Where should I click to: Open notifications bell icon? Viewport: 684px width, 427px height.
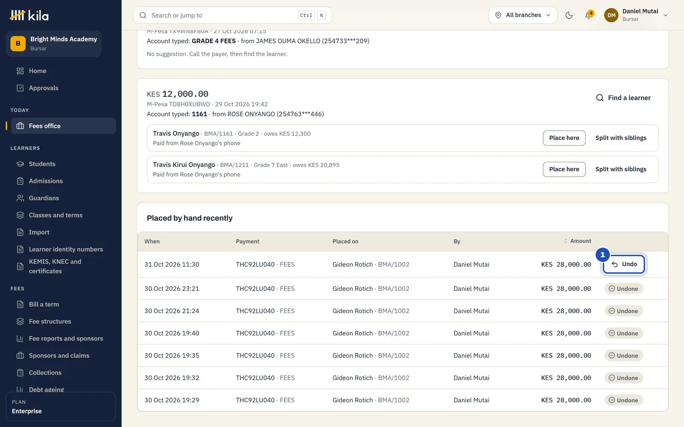(589, 15)
